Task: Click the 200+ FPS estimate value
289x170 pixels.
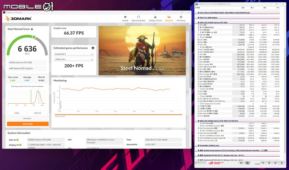Action: [x=74, y=66]
